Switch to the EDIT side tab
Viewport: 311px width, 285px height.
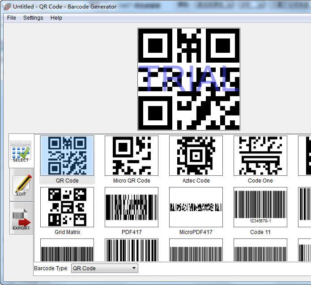21,185
